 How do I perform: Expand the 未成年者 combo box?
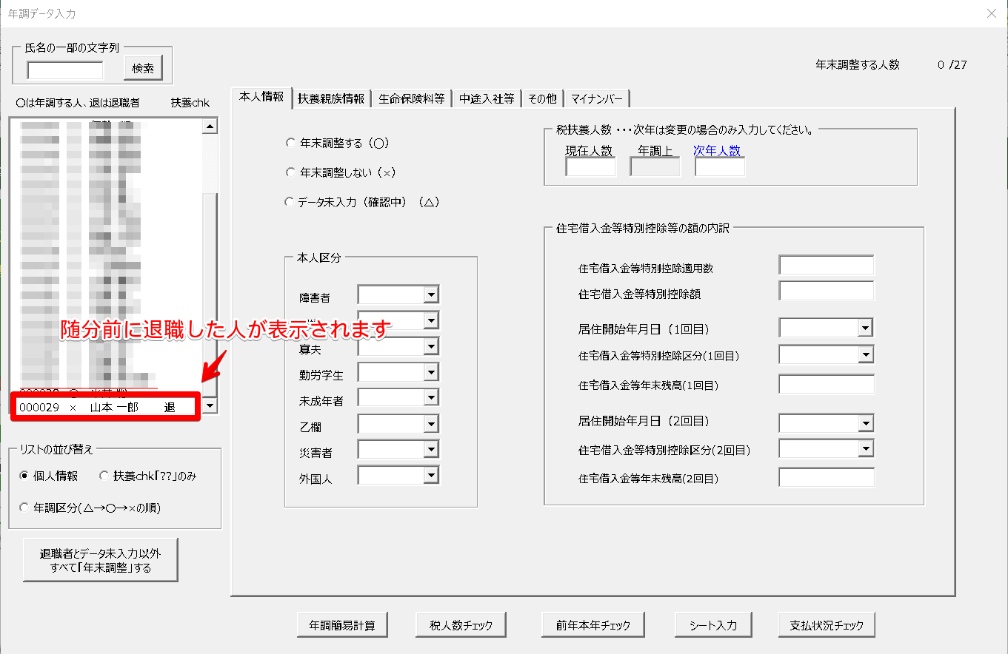point(431,398)
